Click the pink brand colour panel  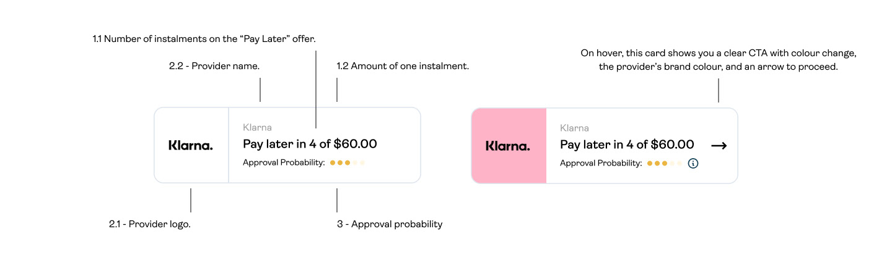pyautogui.click(x=509, y=146)
